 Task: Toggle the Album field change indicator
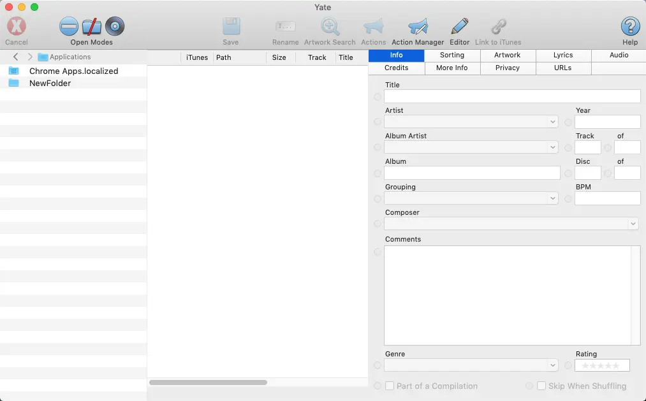coord(378,173)
